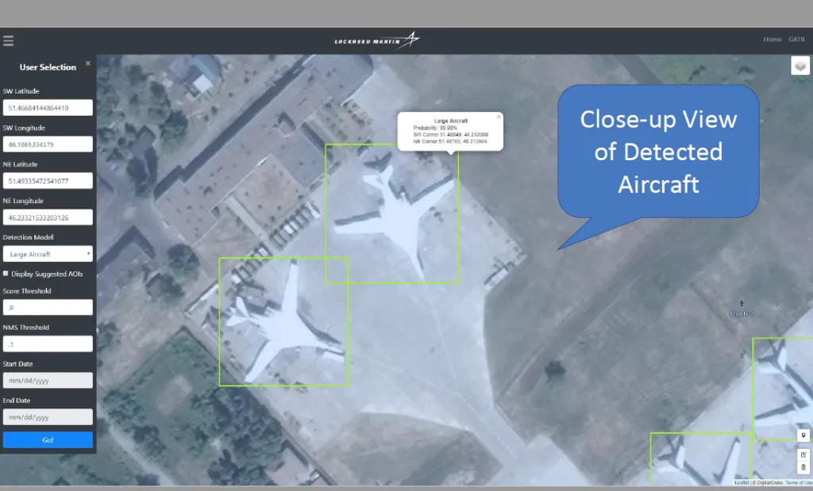Open the Leaflet attribution link
This screenshot has width=813, height=491.
(x=742, y=483)
